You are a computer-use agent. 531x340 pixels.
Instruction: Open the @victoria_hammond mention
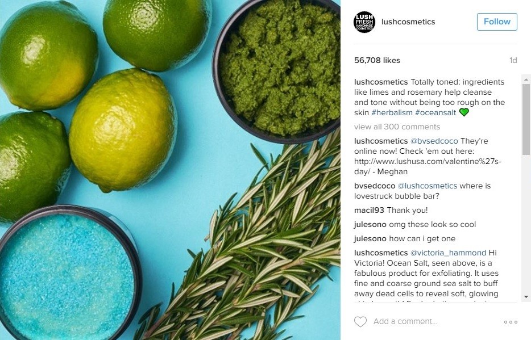[448, 253]
